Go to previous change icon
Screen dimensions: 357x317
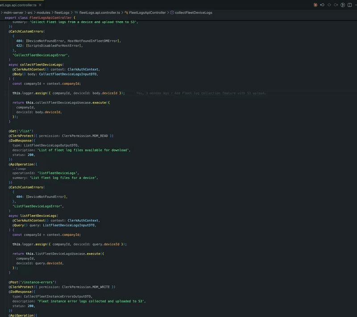(322, 5)
